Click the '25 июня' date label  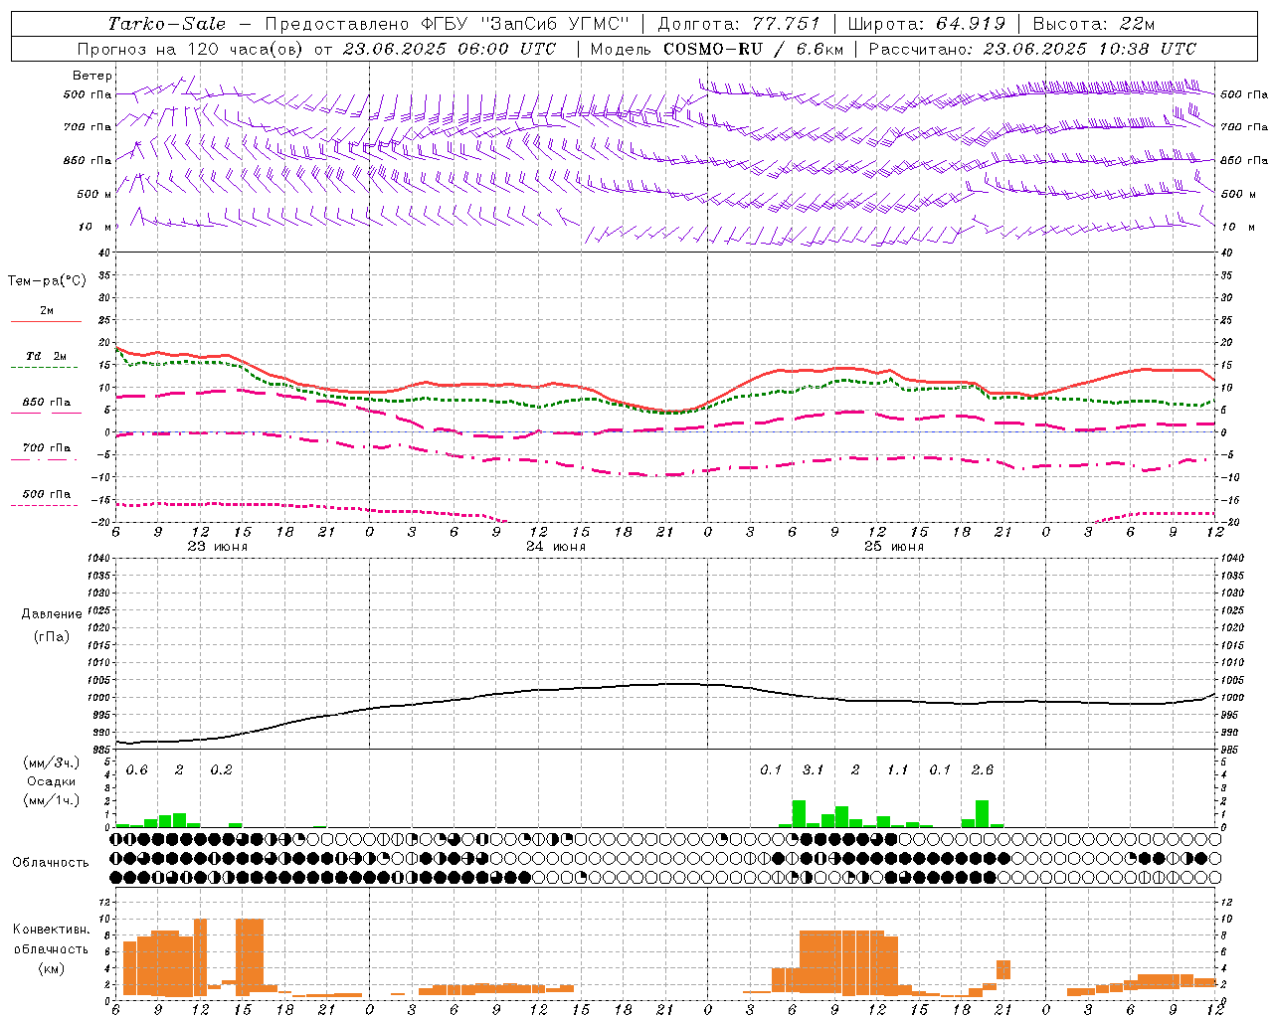894,547
